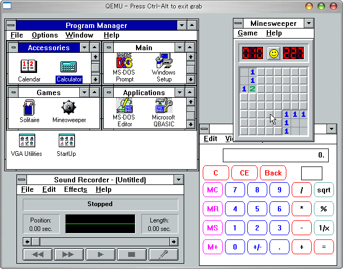The width and height of the screenshot is (343, 269).
Task: Open Applications window control menu box
Action: [109, 92]
